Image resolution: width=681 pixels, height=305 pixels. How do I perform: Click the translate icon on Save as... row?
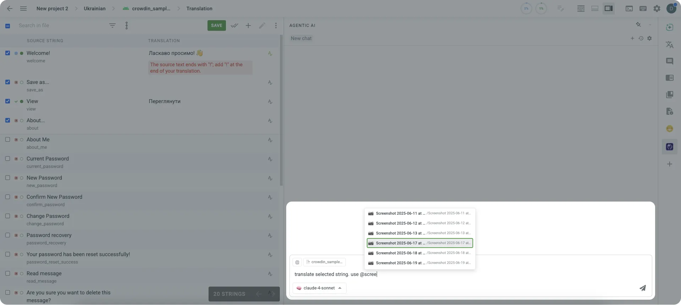point(270,83)
